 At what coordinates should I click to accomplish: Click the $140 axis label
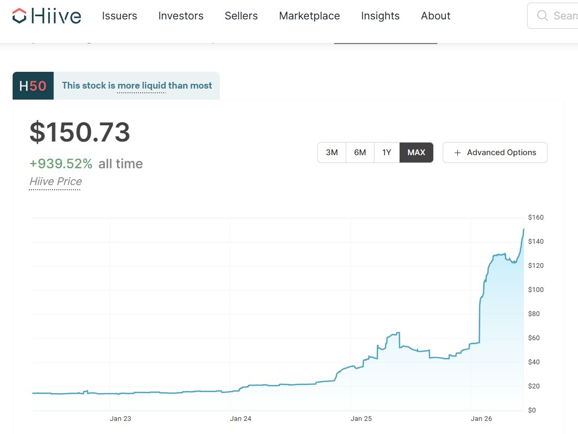536,241
